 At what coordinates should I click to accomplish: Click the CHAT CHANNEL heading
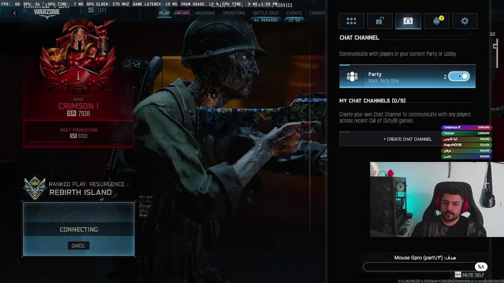pos(359,38)
